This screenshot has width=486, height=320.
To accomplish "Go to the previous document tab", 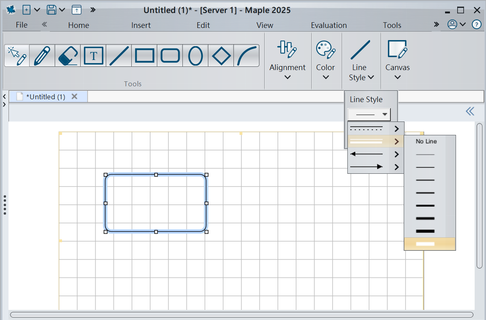I will (x=4, y=97).
